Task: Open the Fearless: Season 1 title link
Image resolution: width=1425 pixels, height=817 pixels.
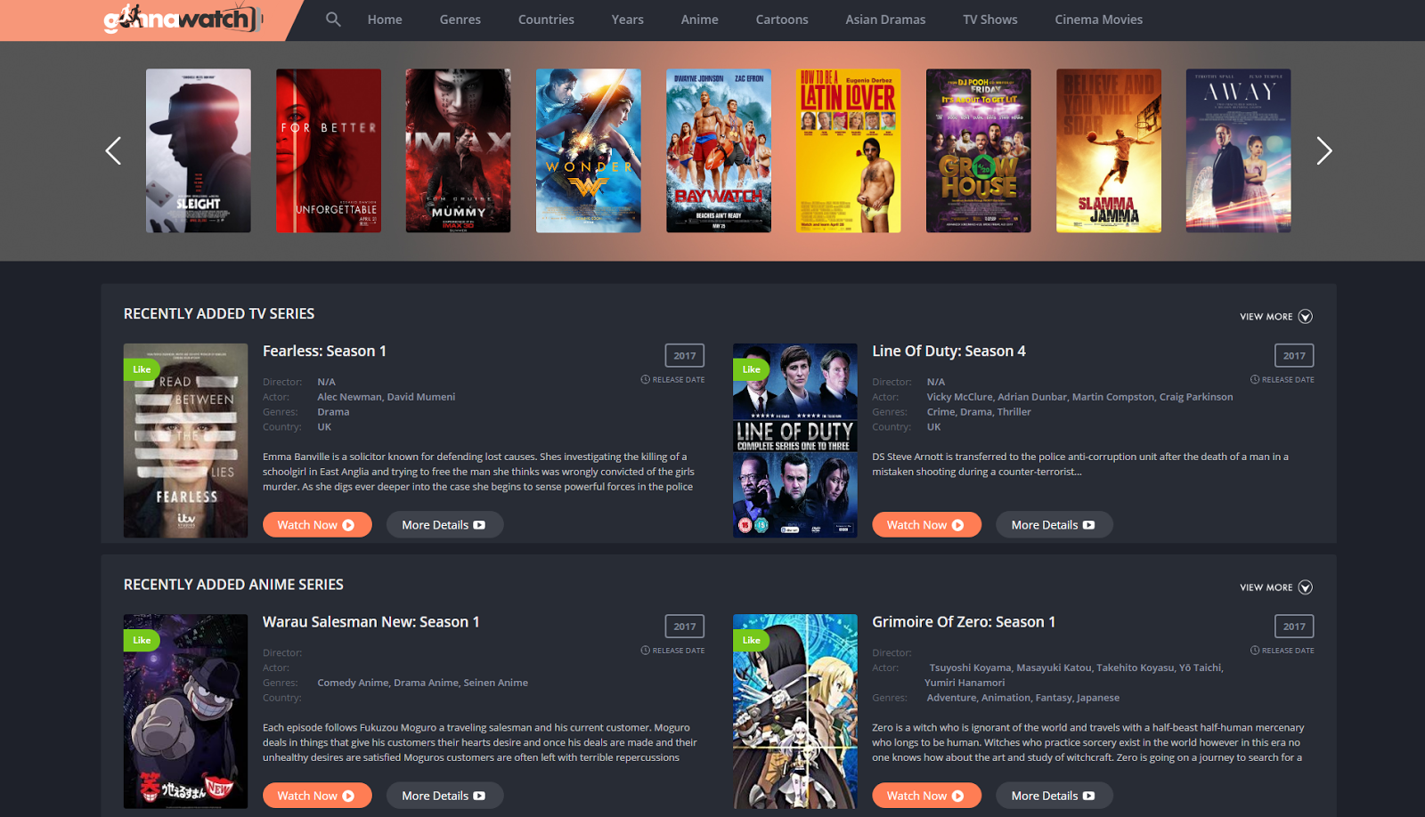Action: 324,352
